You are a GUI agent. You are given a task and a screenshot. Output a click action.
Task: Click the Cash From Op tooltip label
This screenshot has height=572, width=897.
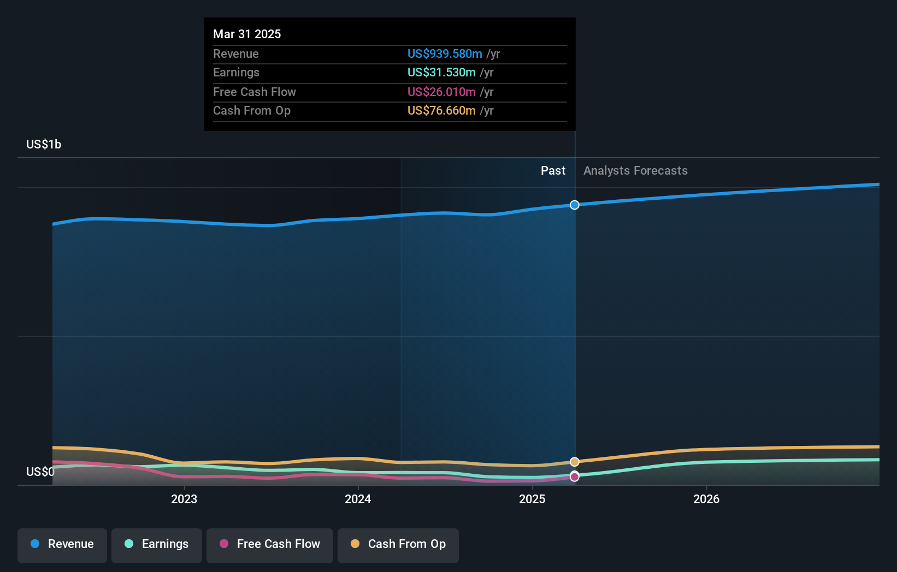(252, 111)
